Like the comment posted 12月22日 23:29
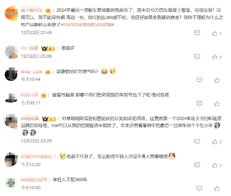The height and width of the screenshot is (196, 231). tap(217, 142)
